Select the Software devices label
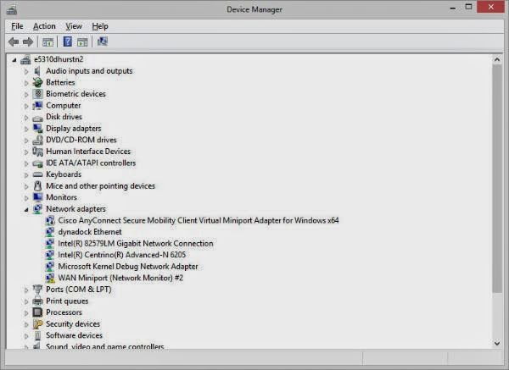This screenshot has width=509, height=370. tap(74, 335)
